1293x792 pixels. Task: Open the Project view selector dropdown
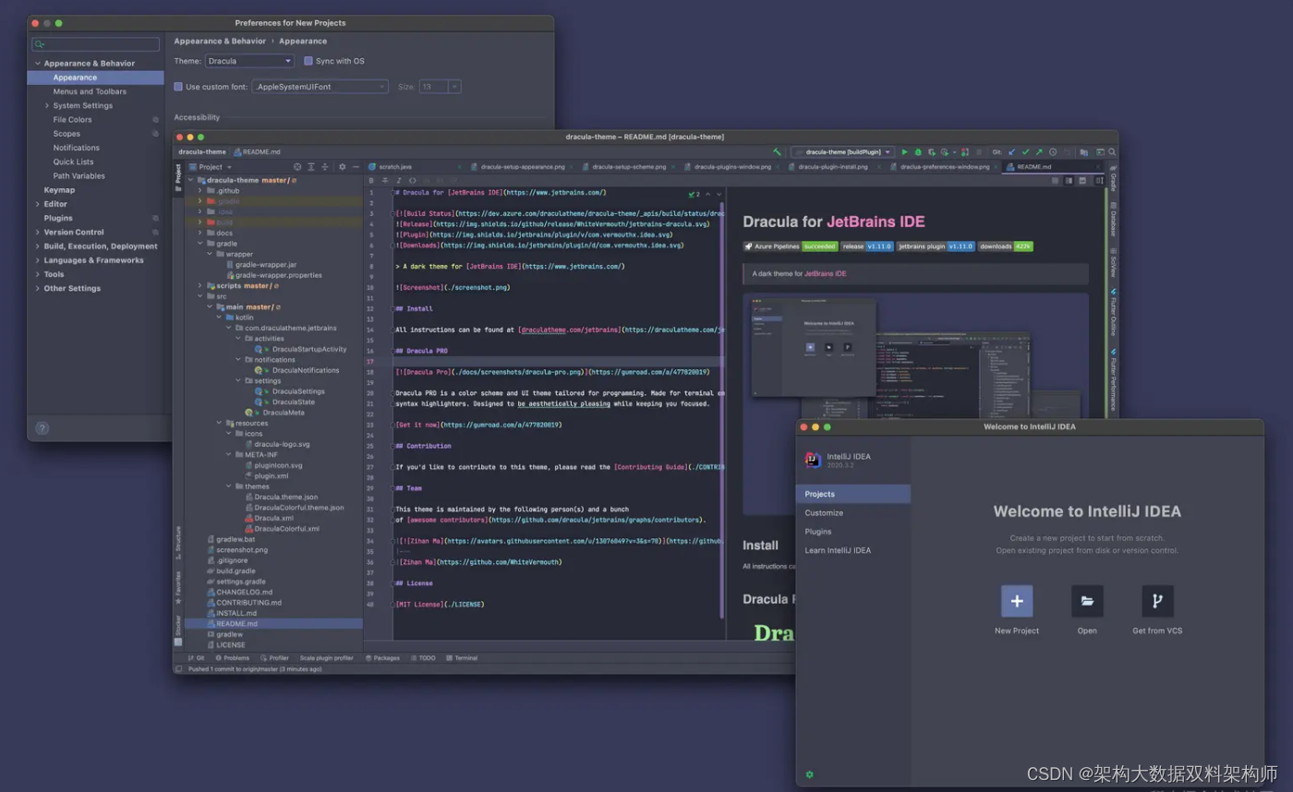tap(211, 167)
